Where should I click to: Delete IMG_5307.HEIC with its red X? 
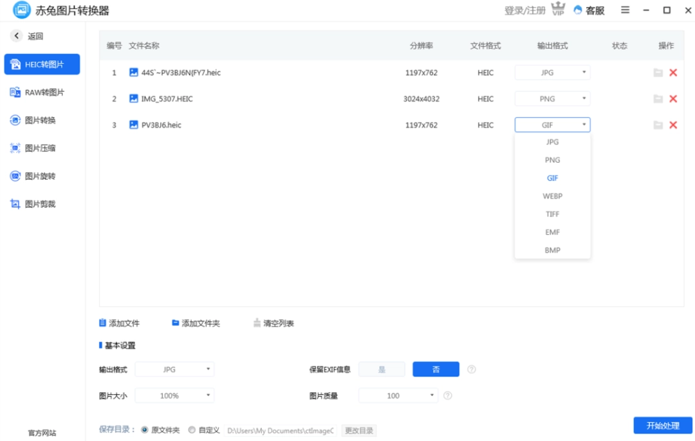pyautogui.click(x=673, y=98)
